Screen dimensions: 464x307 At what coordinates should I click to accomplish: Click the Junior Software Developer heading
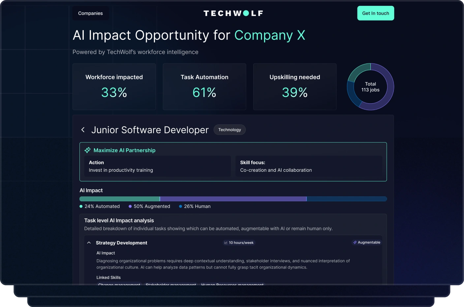(x=150, y=130)
